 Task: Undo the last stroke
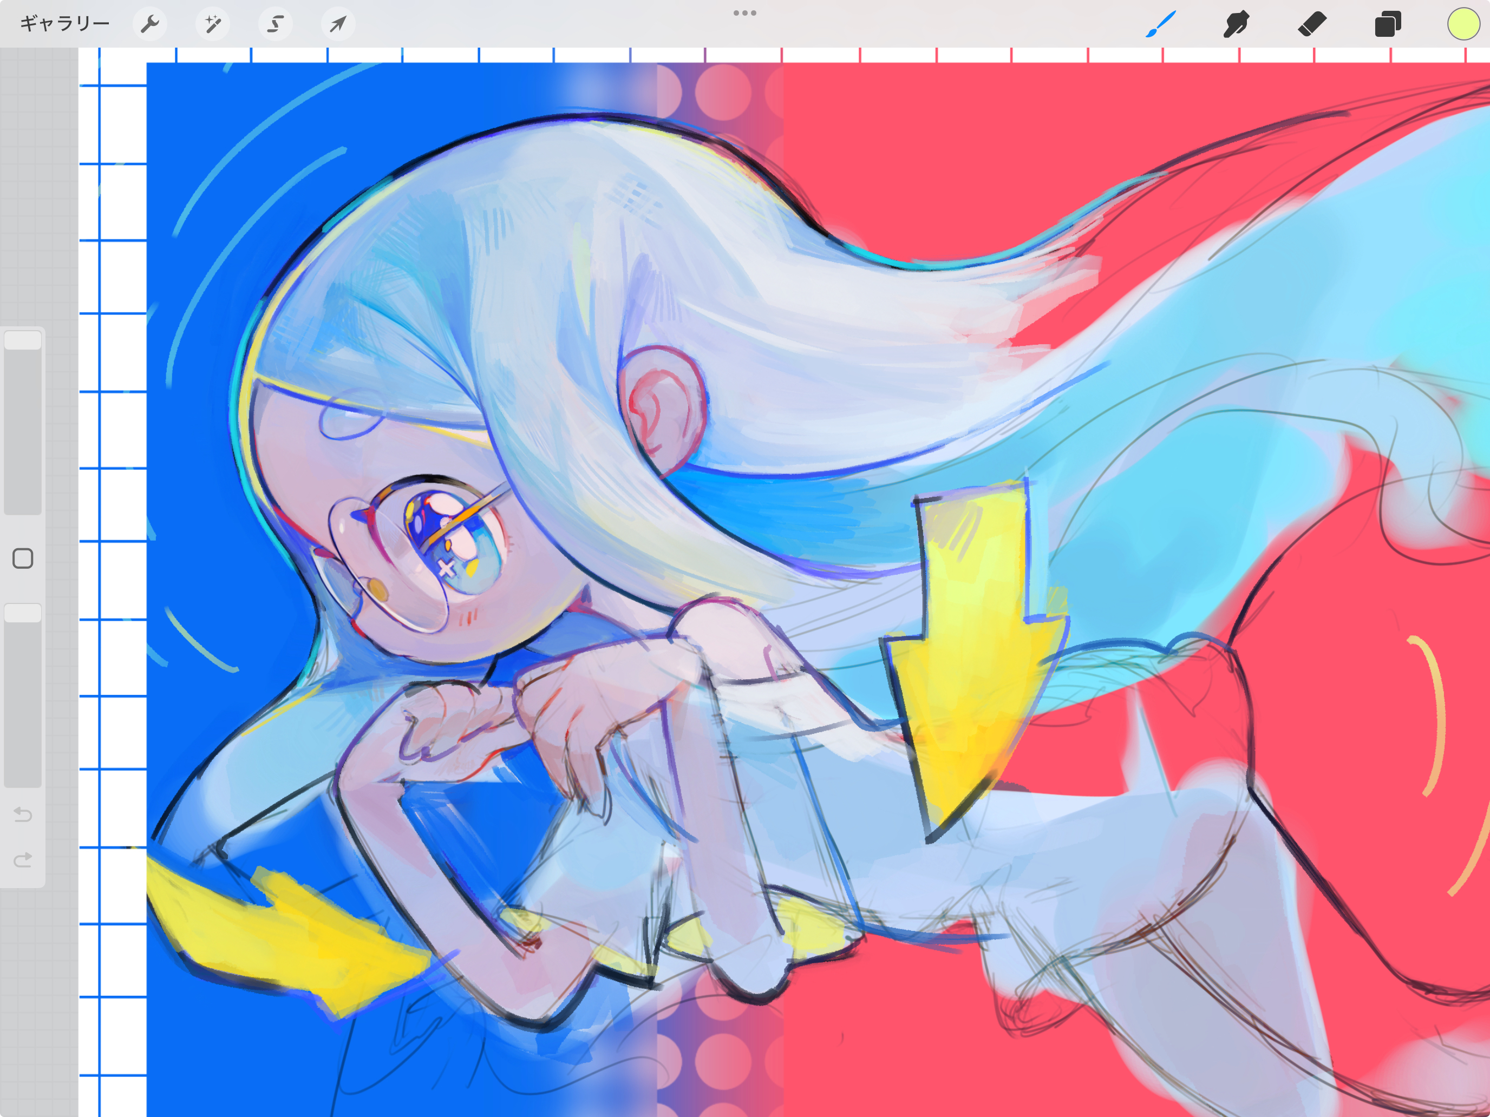pyautogui.click(x=23, y=814)
